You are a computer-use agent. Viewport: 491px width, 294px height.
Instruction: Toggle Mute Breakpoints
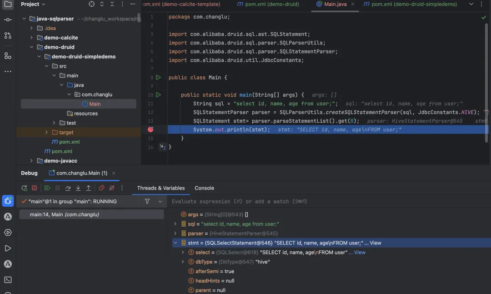click(112, 188)
